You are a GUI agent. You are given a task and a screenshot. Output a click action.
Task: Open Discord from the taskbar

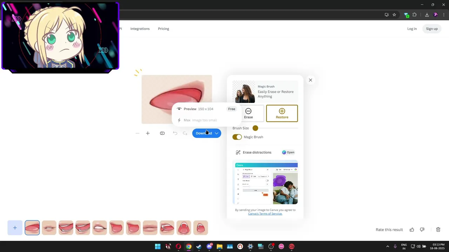coord(209,246)
